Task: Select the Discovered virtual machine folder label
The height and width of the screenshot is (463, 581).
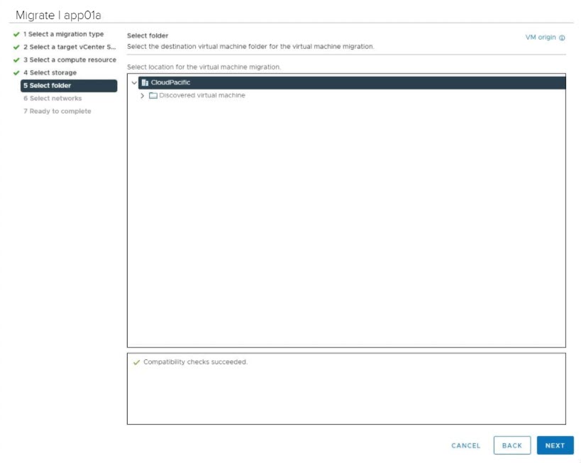Action: (202, 96)
